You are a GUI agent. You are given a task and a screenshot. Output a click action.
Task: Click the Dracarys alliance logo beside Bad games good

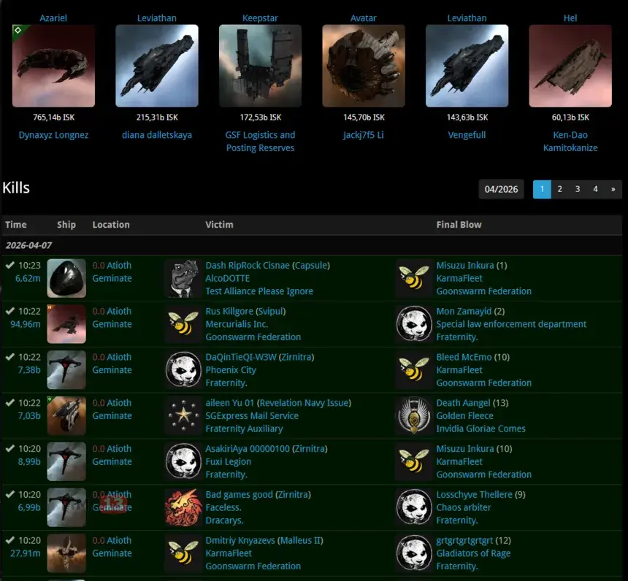(x=183, y=507)
